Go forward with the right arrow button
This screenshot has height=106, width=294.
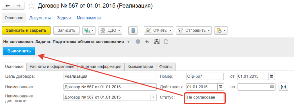(19, 6)
